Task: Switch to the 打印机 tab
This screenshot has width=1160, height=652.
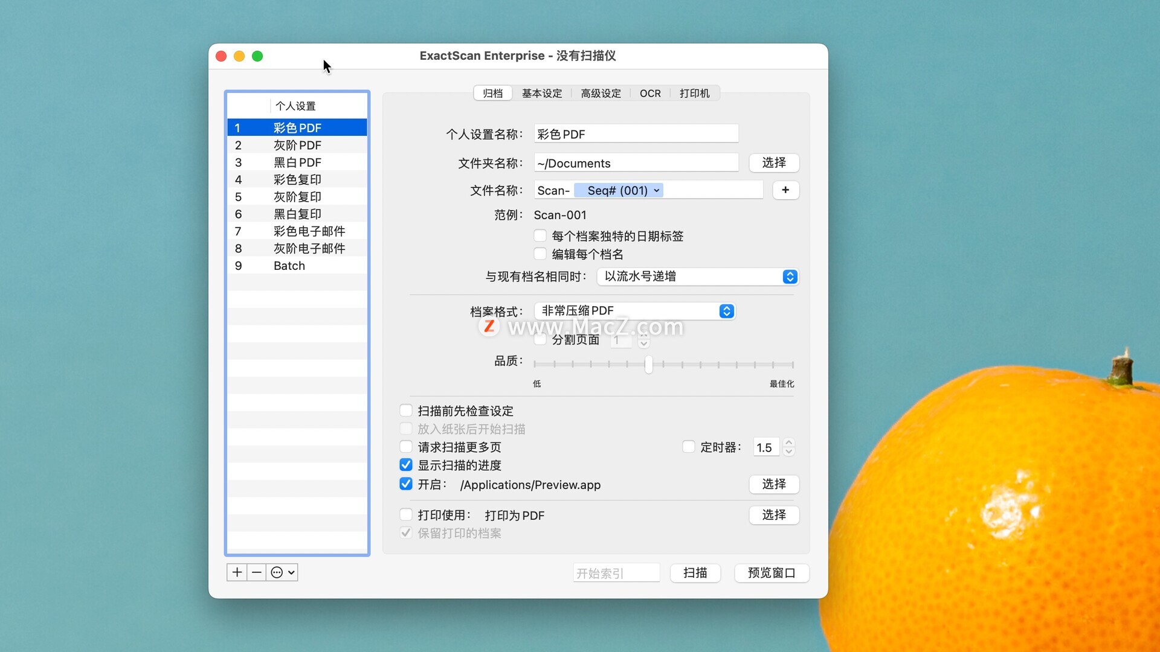Action: [x=694, y=93]
